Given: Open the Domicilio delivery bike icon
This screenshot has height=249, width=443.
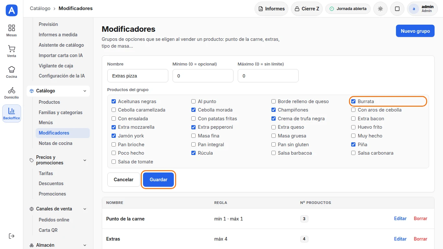Looking at the screenshot, I should tap(12, 90).
